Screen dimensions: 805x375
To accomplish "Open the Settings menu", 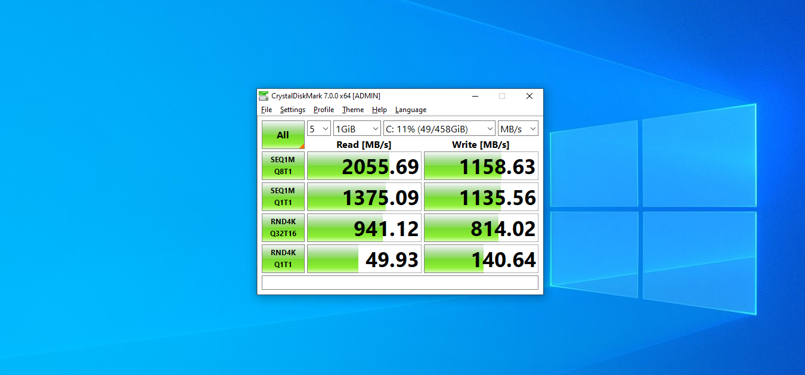I will pyautogui.click(x=293, y=110).
